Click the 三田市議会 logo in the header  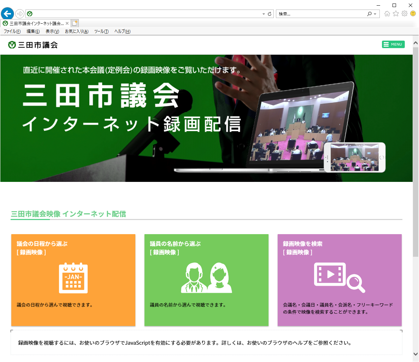click(33, 45)
